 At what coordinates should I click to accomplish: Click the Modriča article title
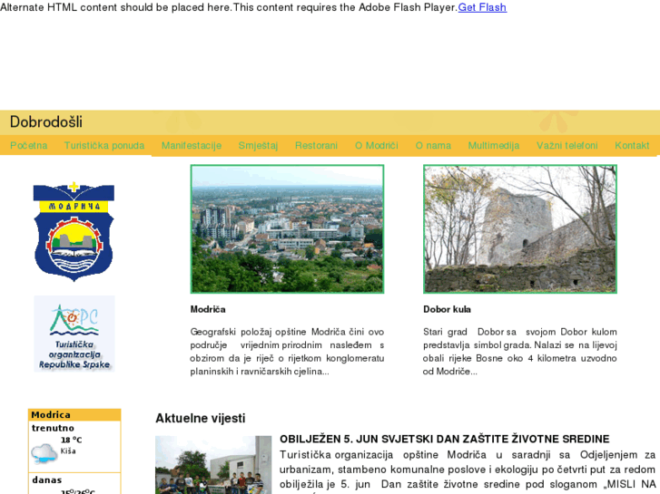(208, 309)
